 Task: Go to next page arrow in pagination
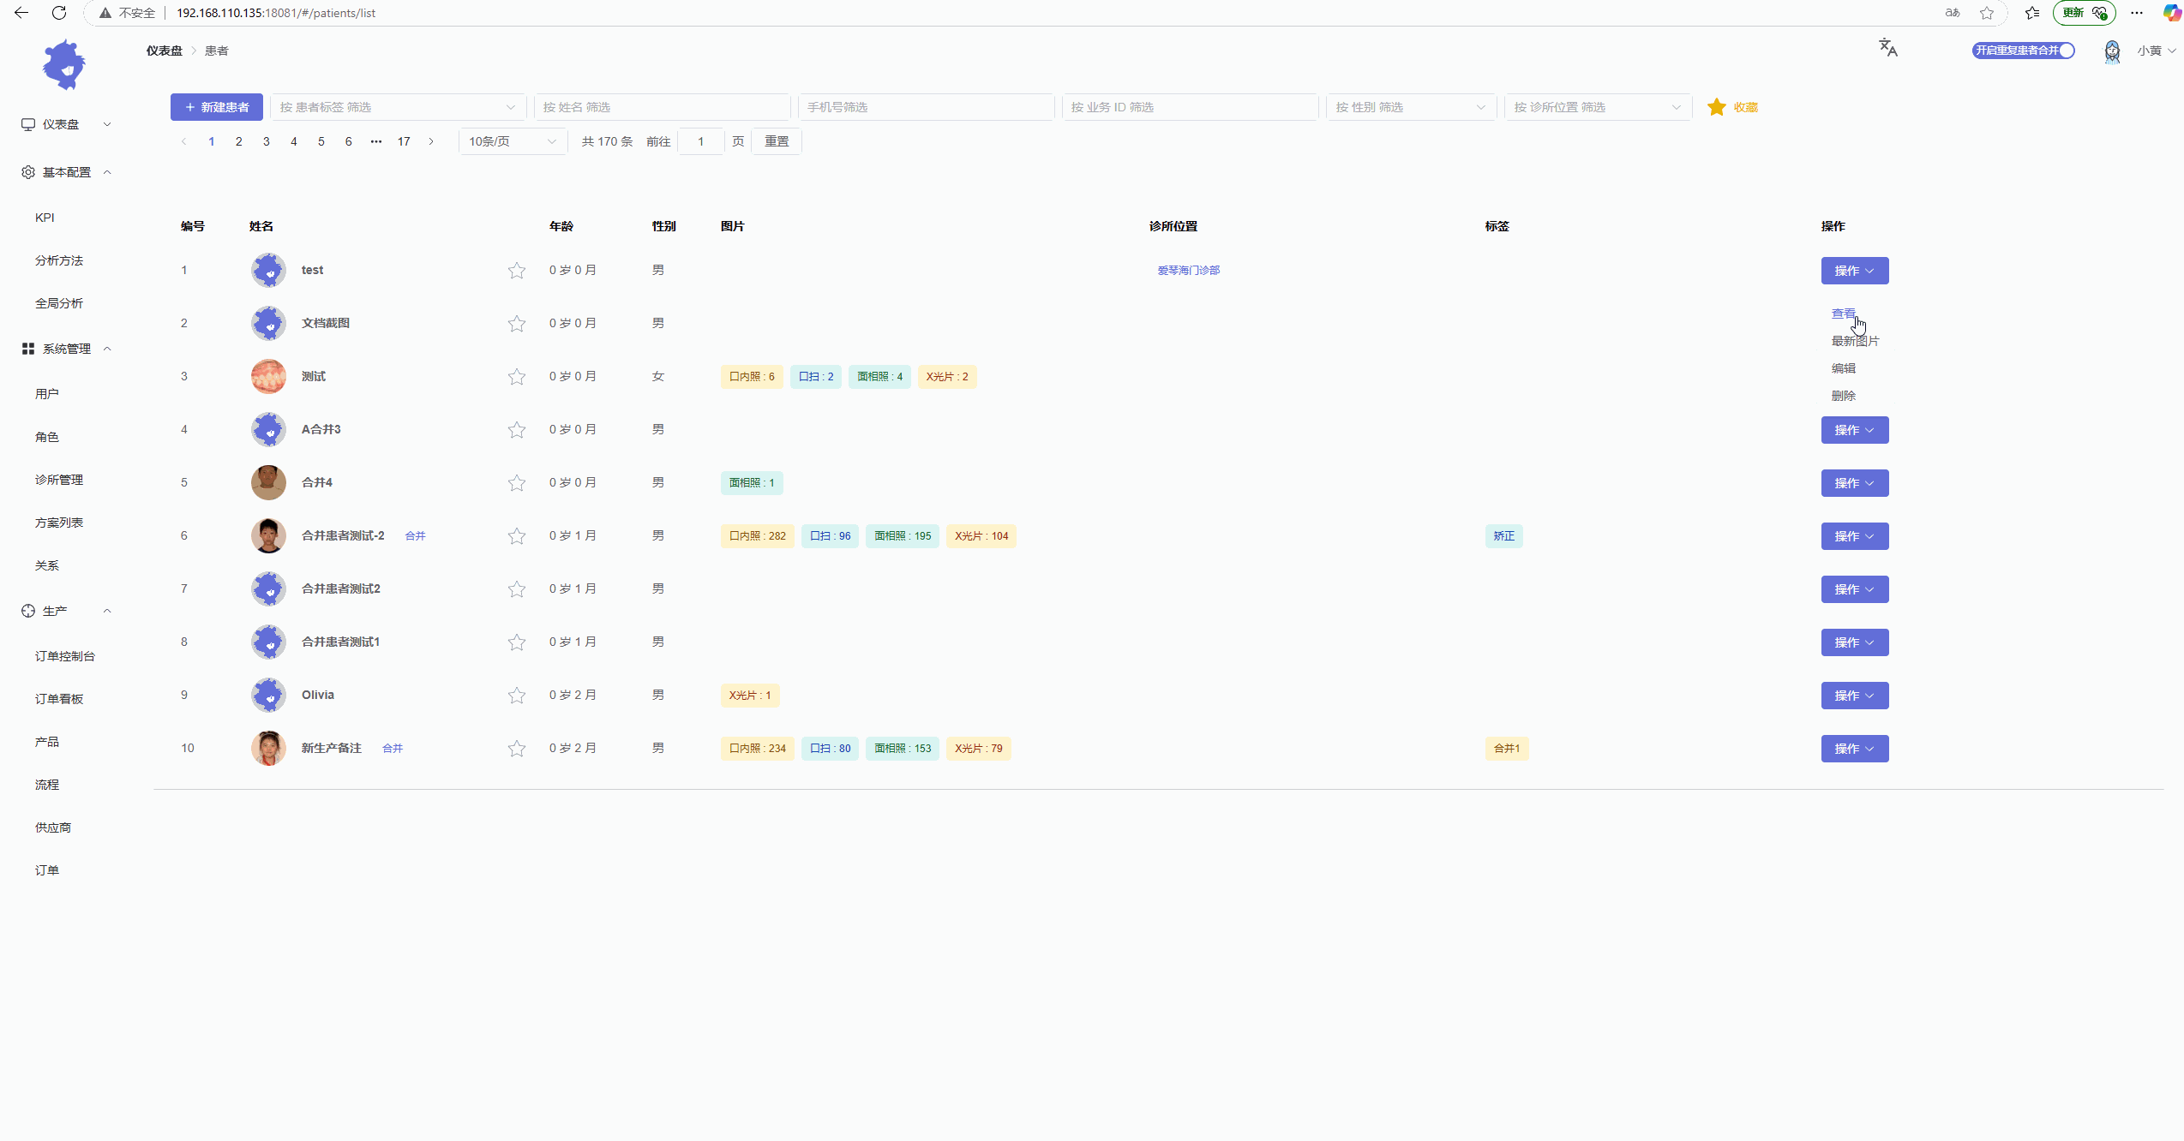click(431, 141)
